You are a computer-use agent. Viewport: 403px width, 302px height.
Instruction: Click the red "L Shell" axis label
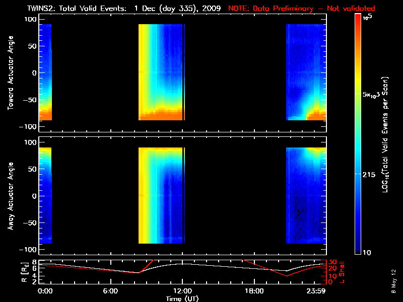[342, 272]
